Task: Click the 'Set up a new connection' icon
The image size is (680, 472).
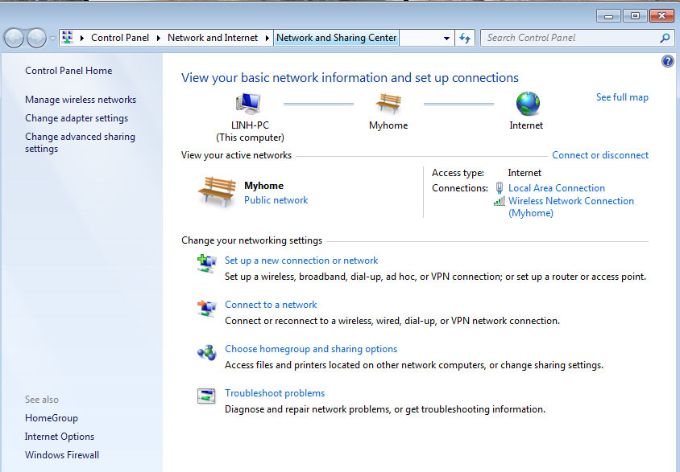Action: coord(207,263)
